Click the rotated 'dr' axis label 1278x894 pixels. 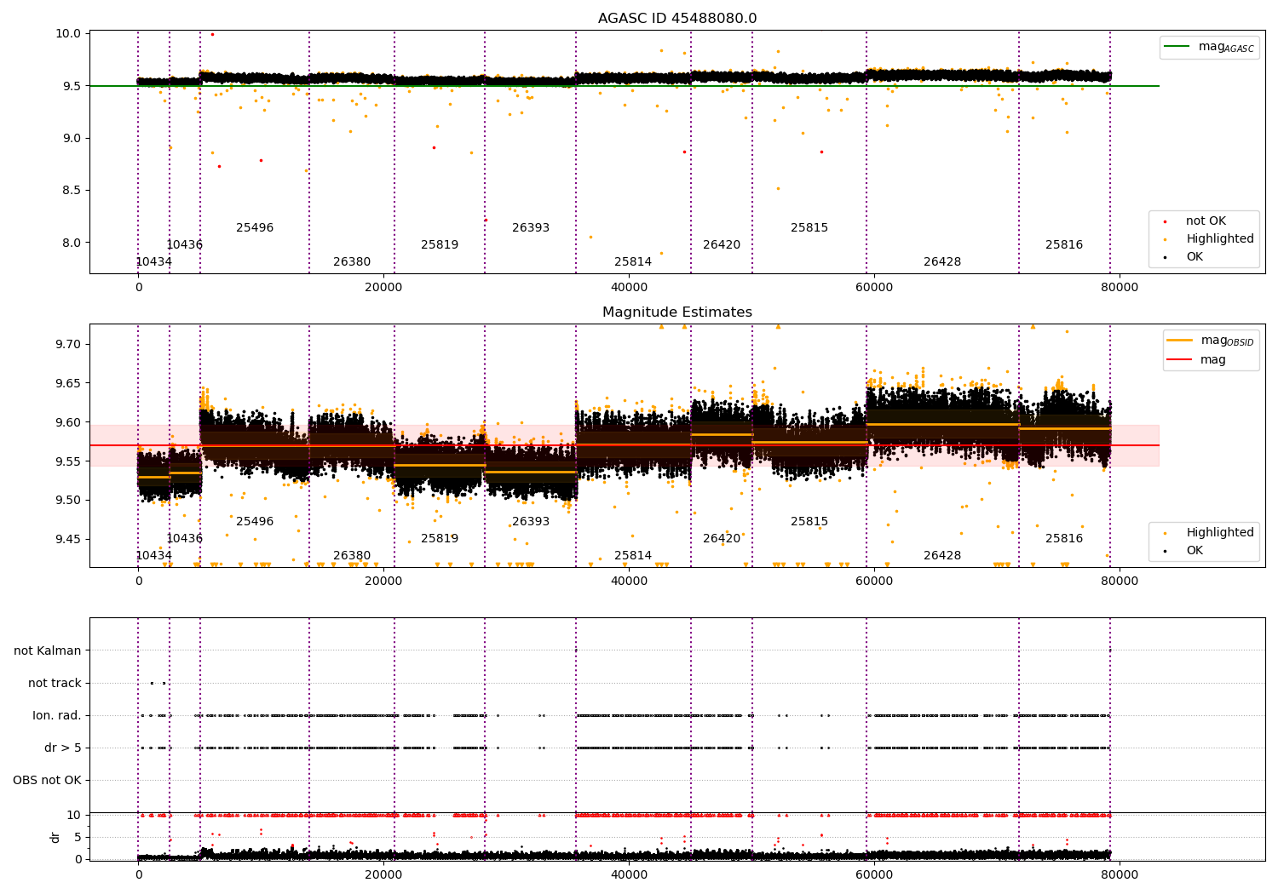[x=55, y=837]
